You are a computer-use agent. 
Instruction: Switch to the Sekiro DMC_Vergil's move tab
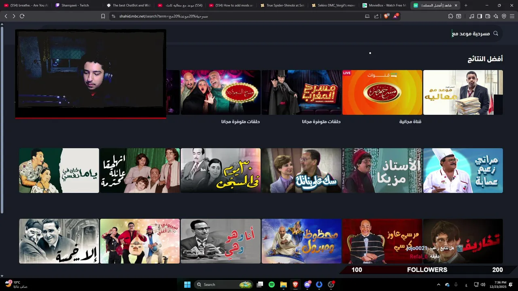[333, 5]
